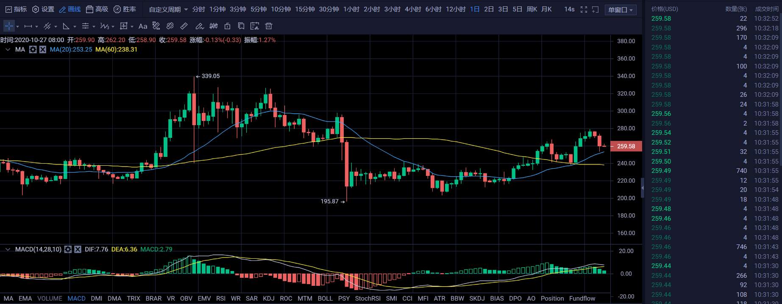This screenshot has height=304, width=782.
Task: Switch to the 分时 timeframe
Action: click(x=198, y=9)
